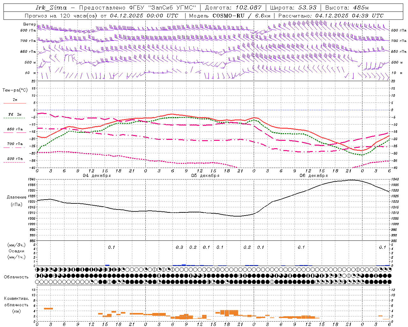The image size is (408, 327).
Task: Click the Ветер section label
Action: coord(30,24)
